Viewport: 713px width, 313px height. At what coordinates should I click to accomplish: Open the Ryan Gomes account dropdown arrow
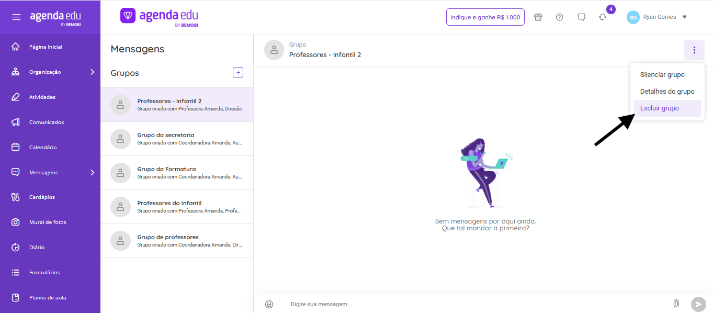tap(684, 17)
